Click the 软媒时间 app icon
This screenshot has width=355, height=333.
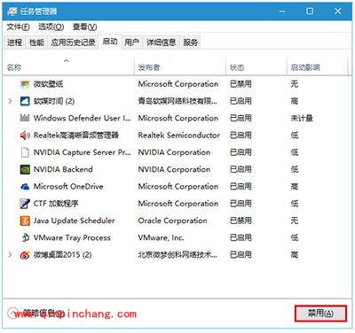coord(25,101)
